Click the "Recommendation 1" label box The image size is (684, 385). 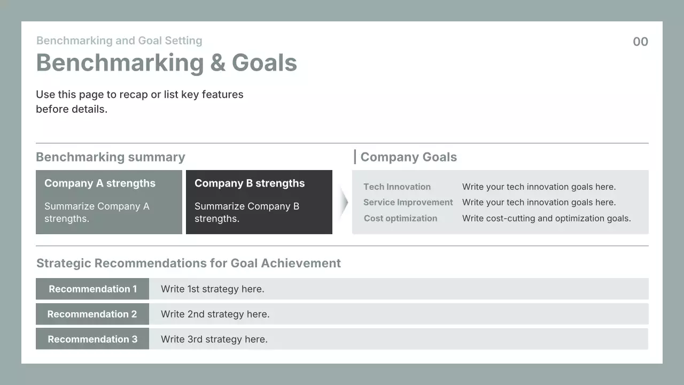pos(92,289)
